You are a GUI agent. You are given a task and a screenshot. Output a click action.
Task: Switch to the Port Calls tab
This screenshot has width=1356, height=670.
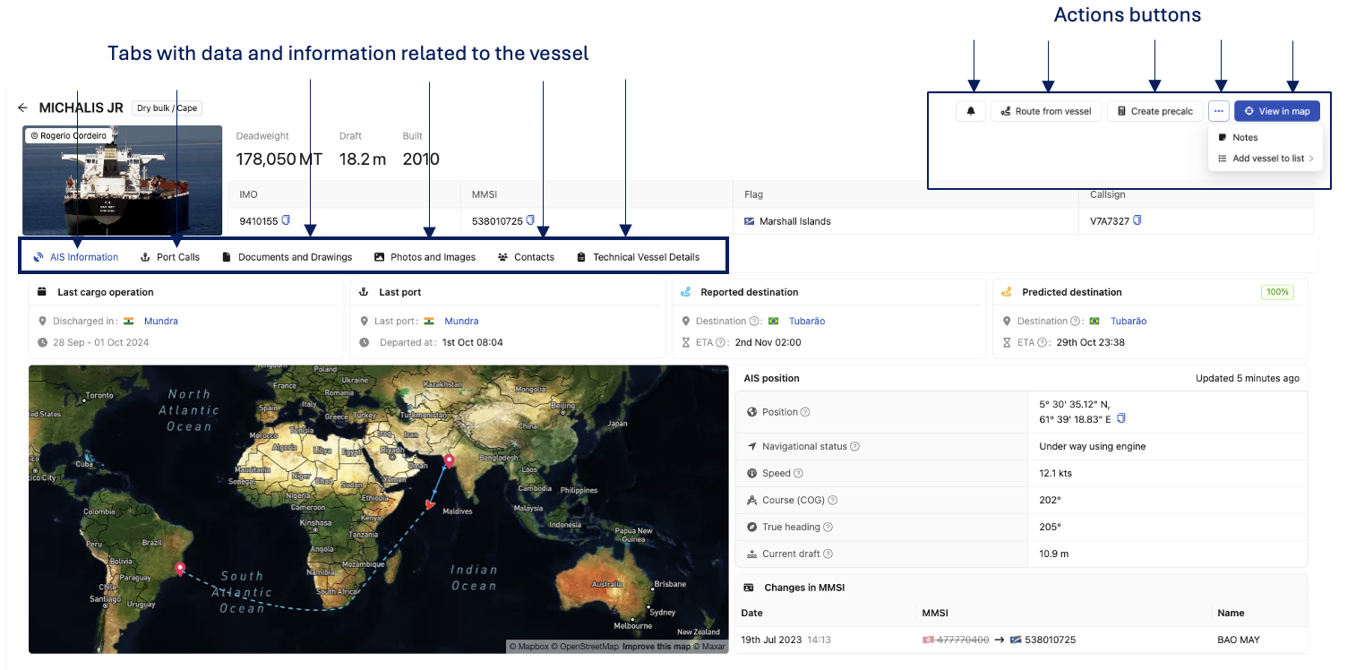point(170,257)
